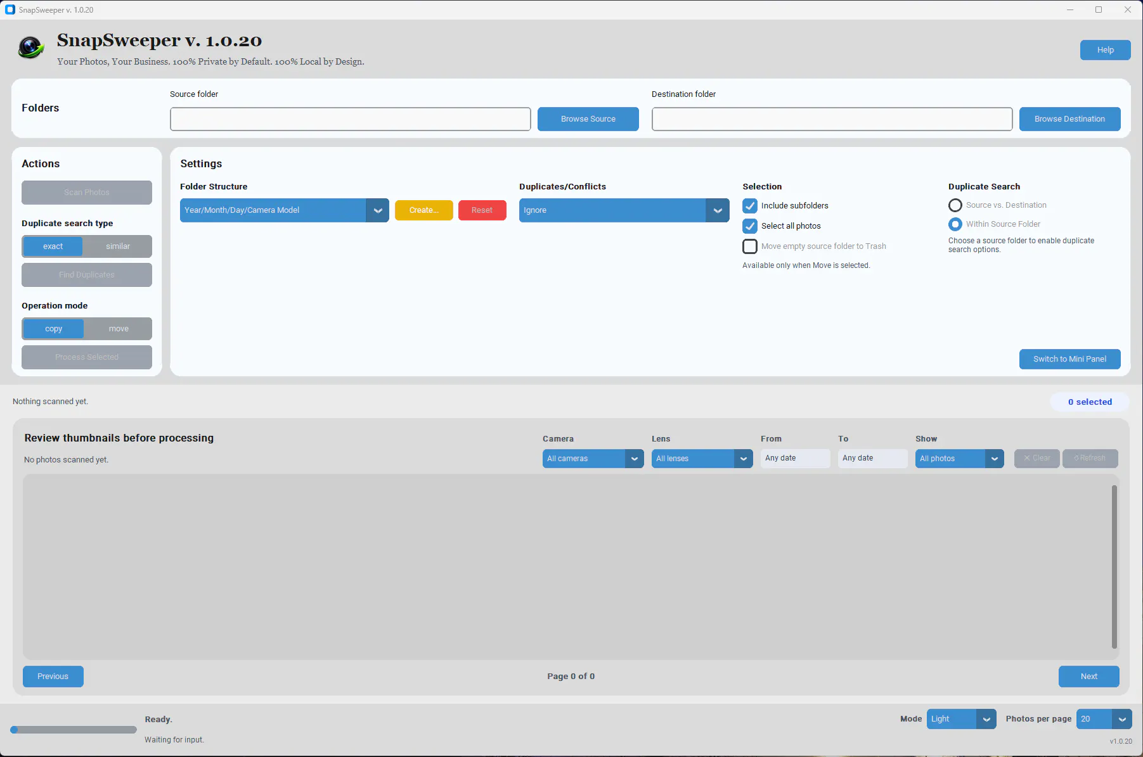
Task: Set operation mode to copy
Action: point(54,329)
